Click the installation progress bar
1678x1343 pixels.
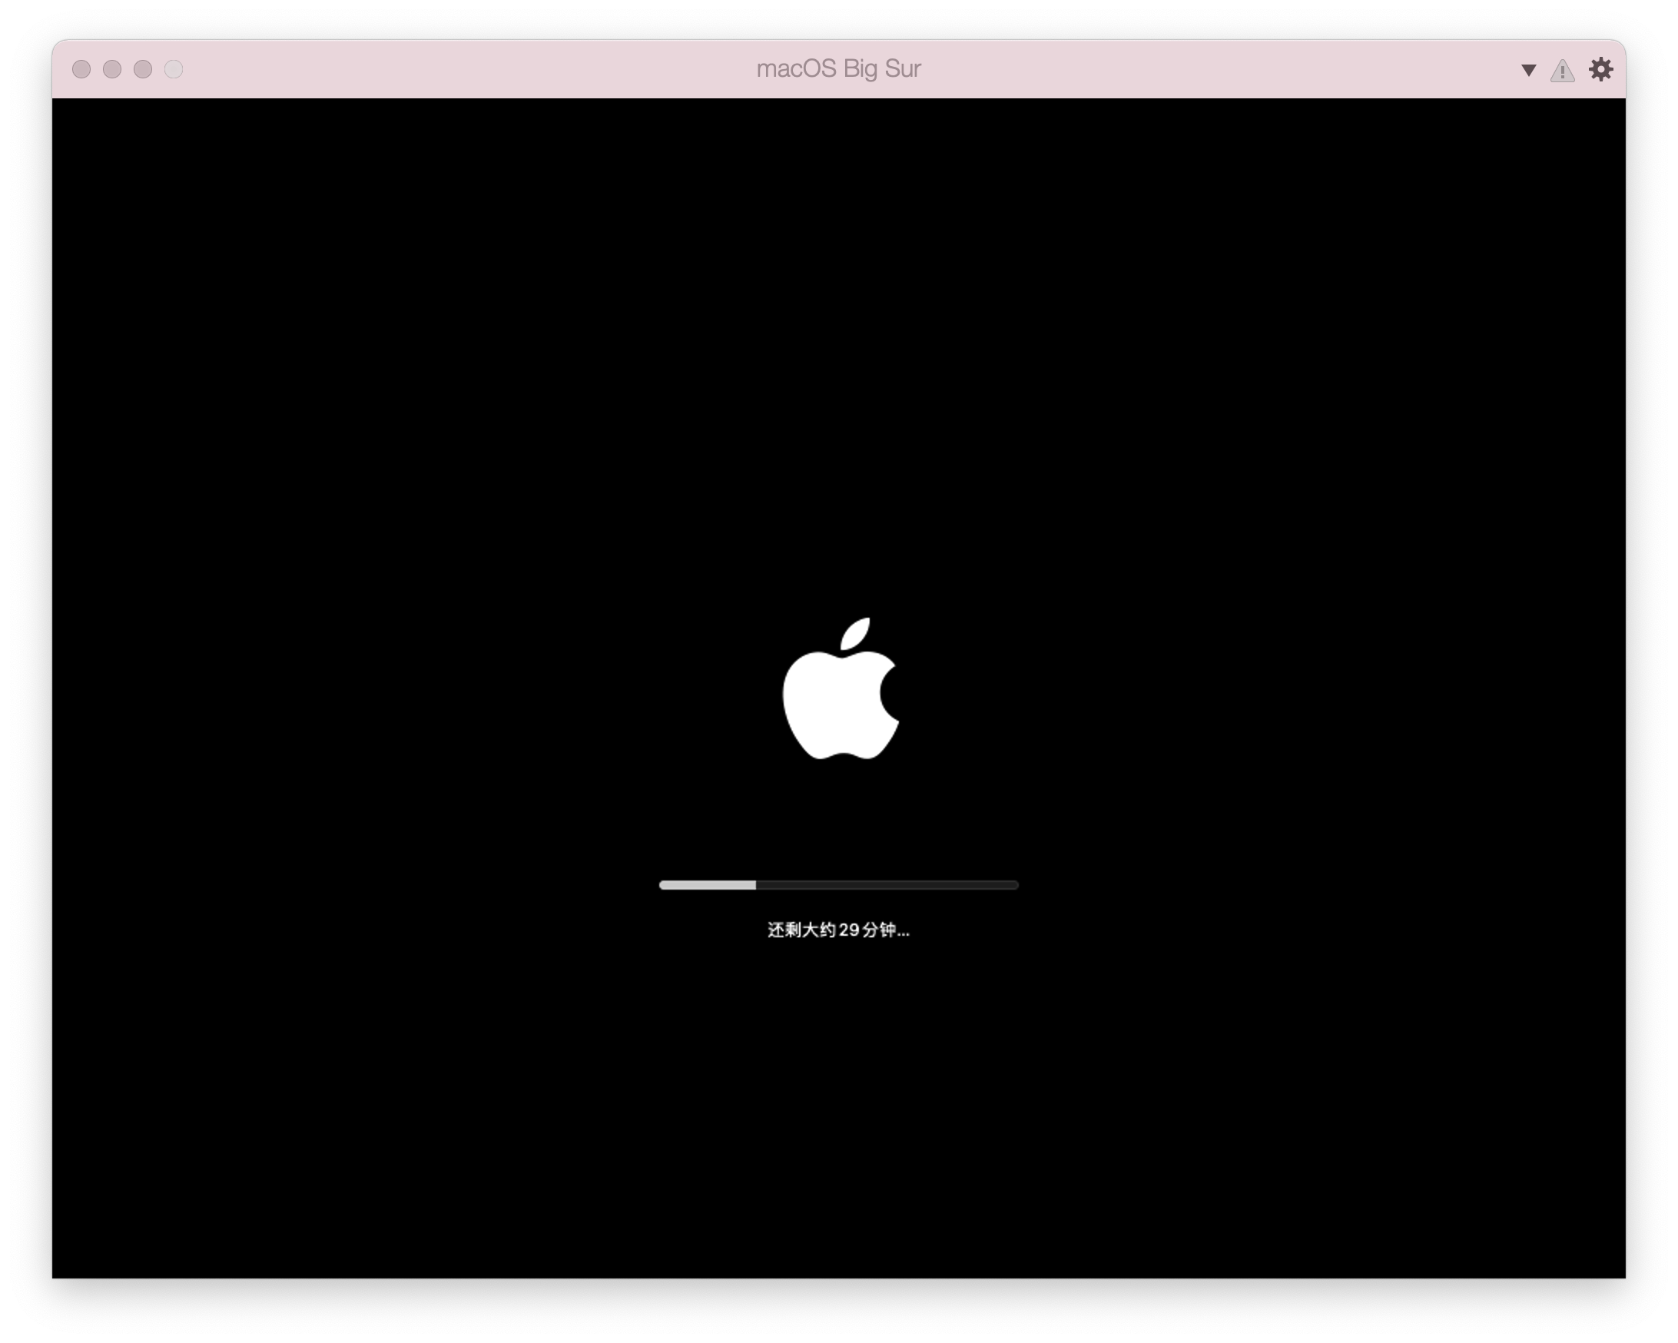tap(838, 884)
